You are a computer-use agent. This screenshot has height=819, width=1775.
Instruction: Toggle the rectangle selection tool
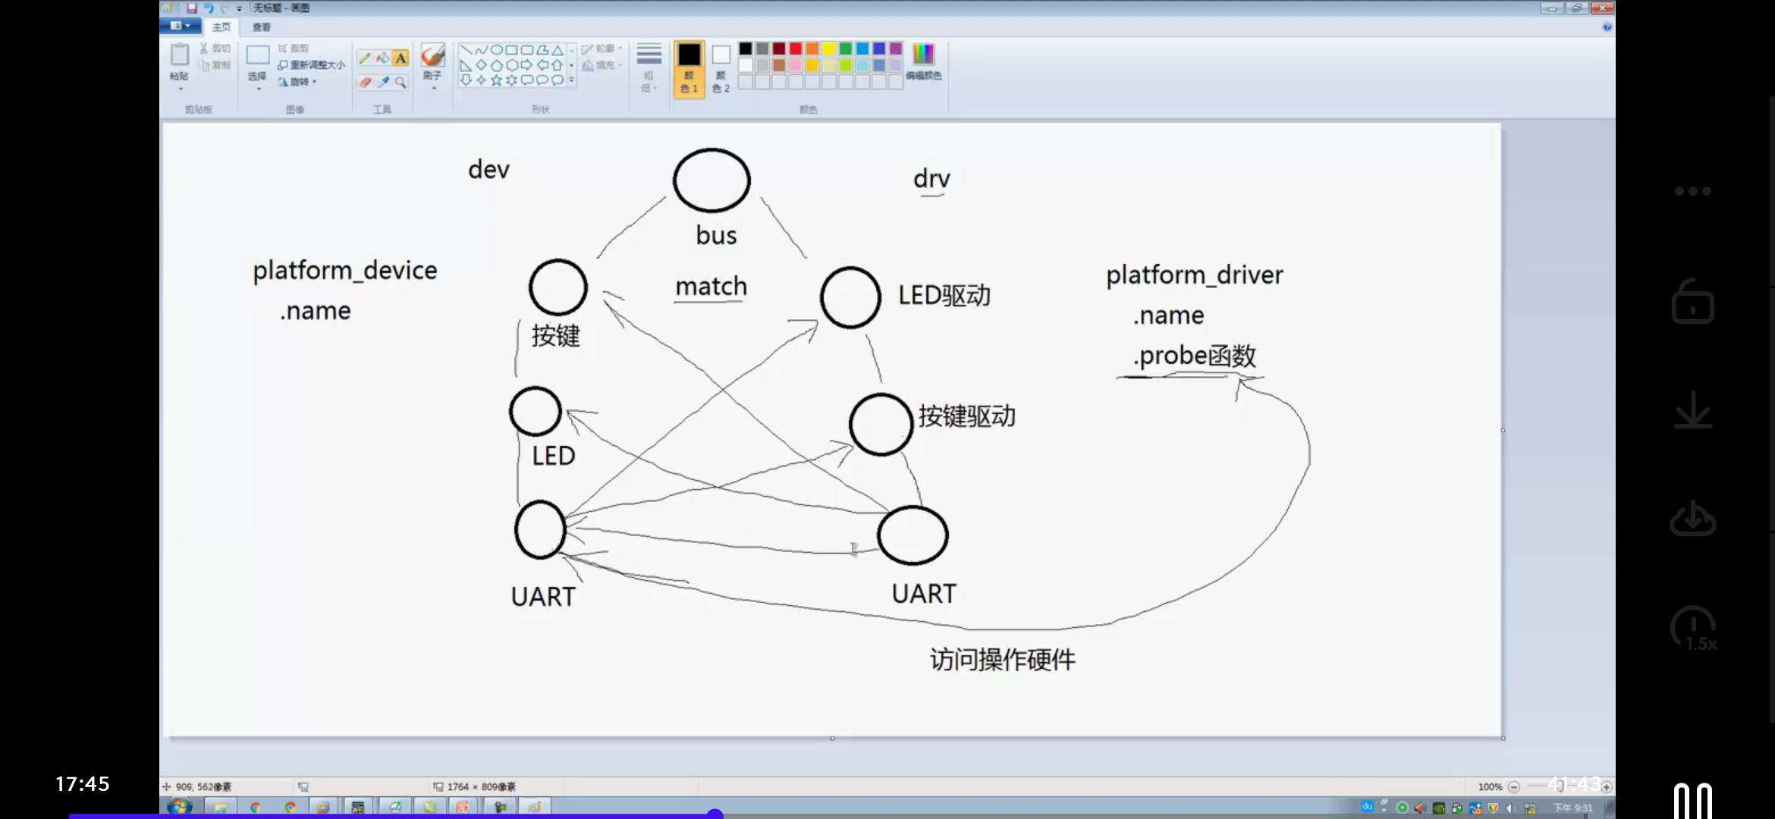(256, 56)
